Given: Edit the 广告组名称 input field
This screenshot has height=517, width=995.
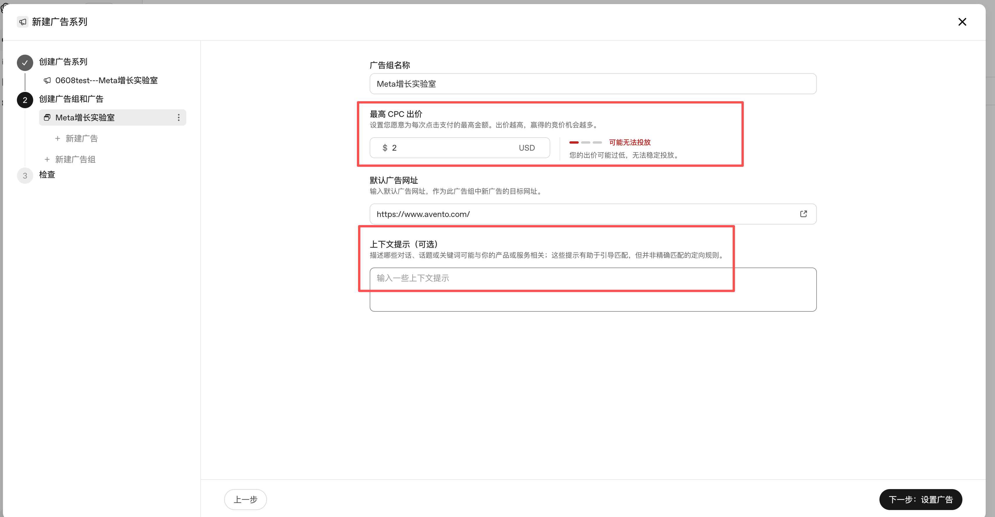Looking at the screenshot, I should 593,84.
